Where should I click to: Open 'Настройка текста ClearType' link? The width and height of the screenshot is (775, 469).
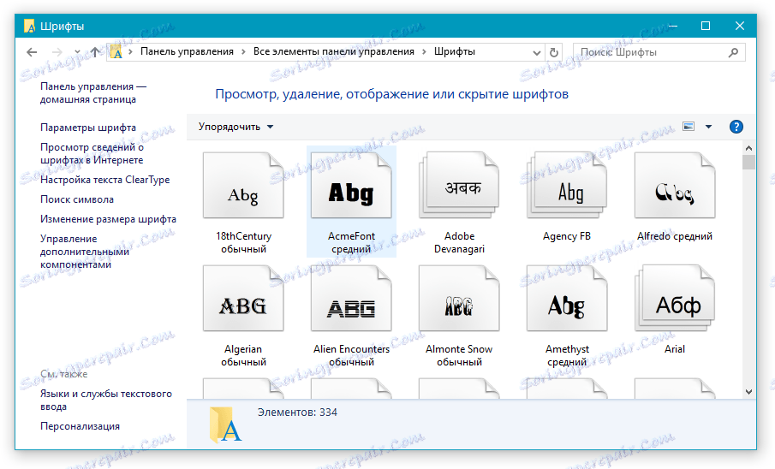click(x=104, y=180)
